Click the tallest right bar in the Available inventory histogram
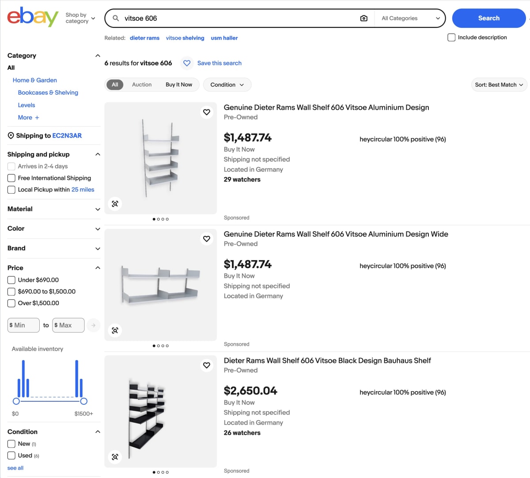 coord(77,379)
